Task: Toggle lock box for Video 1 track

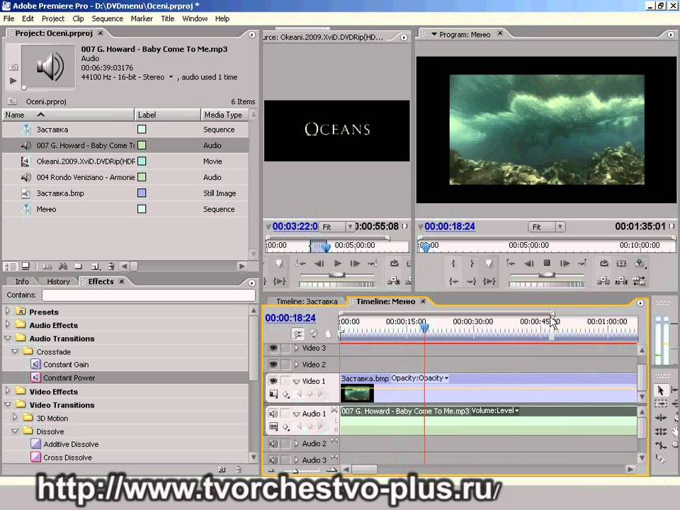Action: [x=285, y=381]
